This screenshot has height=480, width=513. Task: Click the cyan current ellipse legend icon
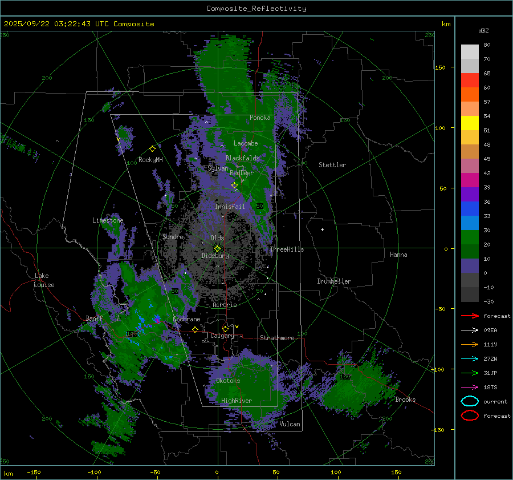tap(470, 401)
